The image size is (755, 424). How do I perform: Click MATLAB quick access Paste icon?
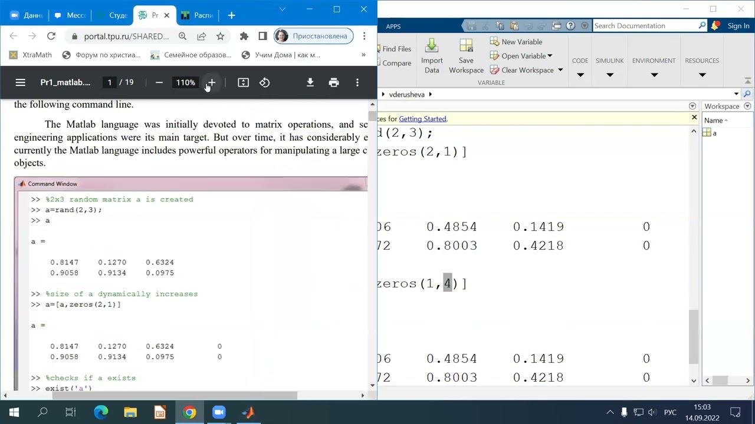point(514,26)
